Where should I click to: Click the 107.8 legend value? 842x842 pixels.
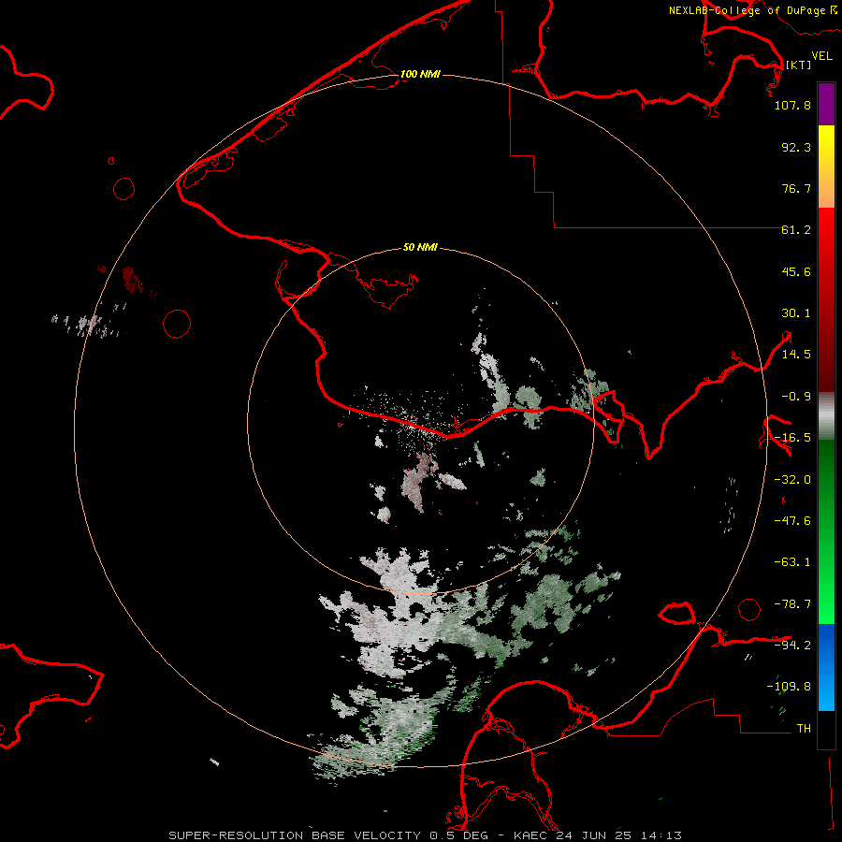click(x=792, y=105)
